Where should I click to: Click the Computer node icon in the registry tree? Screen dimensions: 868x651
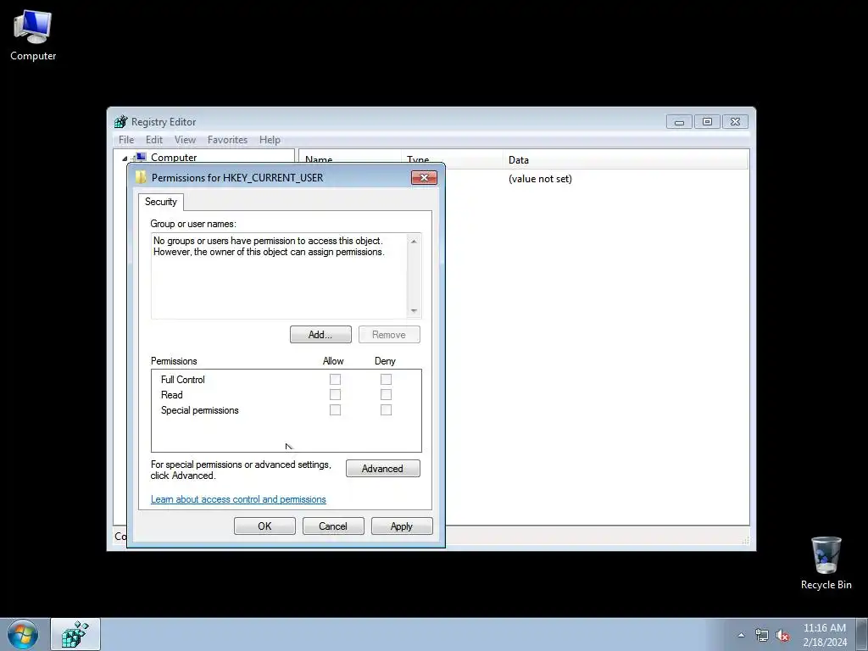click(141, 157)
